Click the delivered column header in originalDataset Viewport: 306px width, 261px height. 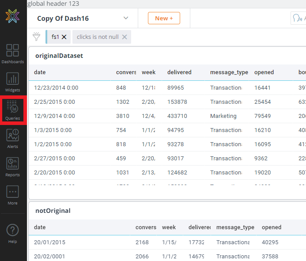point(179,72)
